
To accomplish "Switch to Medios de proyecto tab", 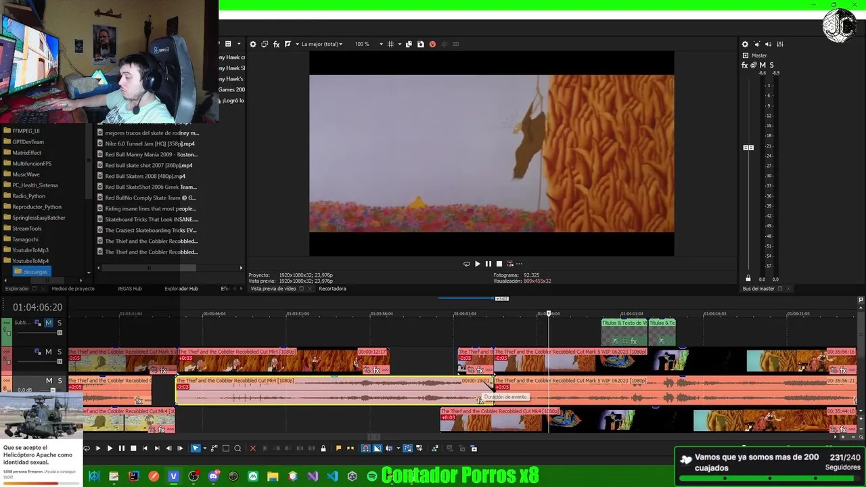I will tap(73, 289).
